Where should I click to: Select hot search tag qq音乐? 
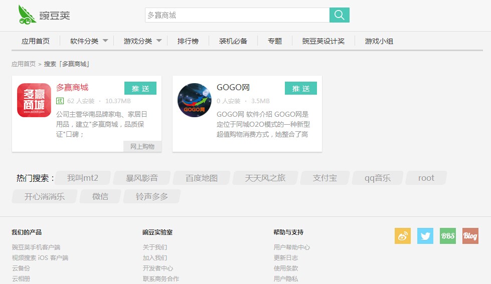(377, 178)
